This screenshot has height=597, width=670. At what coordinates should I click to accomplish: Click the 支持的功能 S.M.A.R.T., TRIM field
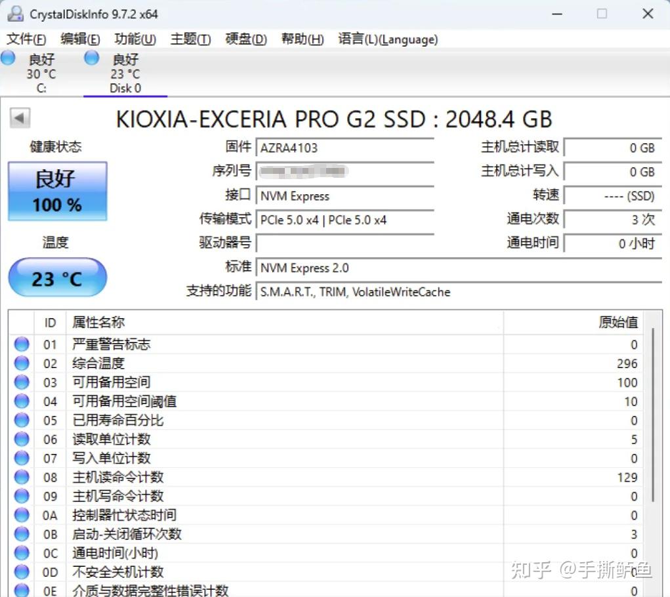point(459,292)
